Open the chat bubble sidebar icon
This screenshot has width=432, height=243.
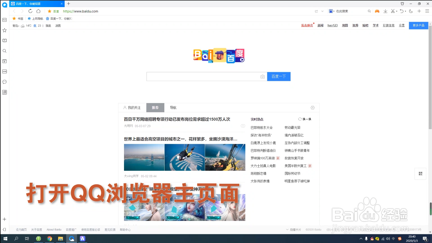coord(5,82)
